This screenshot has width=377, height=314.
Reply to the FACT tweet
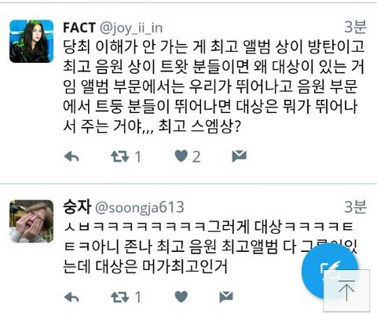(71, 157)
